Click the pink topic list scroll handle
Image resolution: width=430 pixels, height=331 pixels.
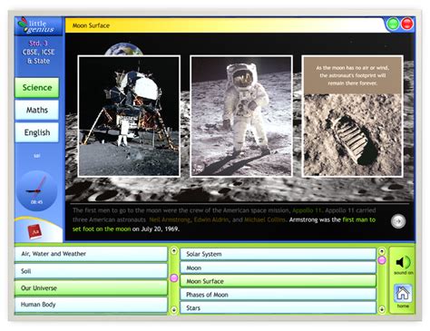point(382,260)
